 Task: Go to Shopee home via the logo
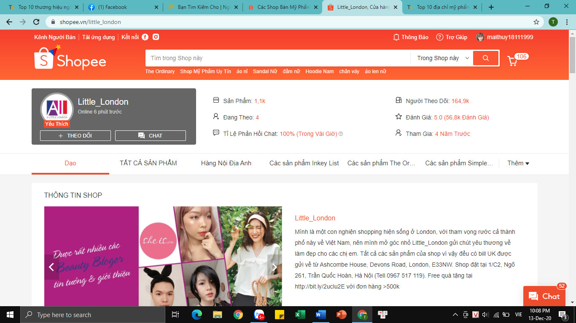[x=70, y=58]
